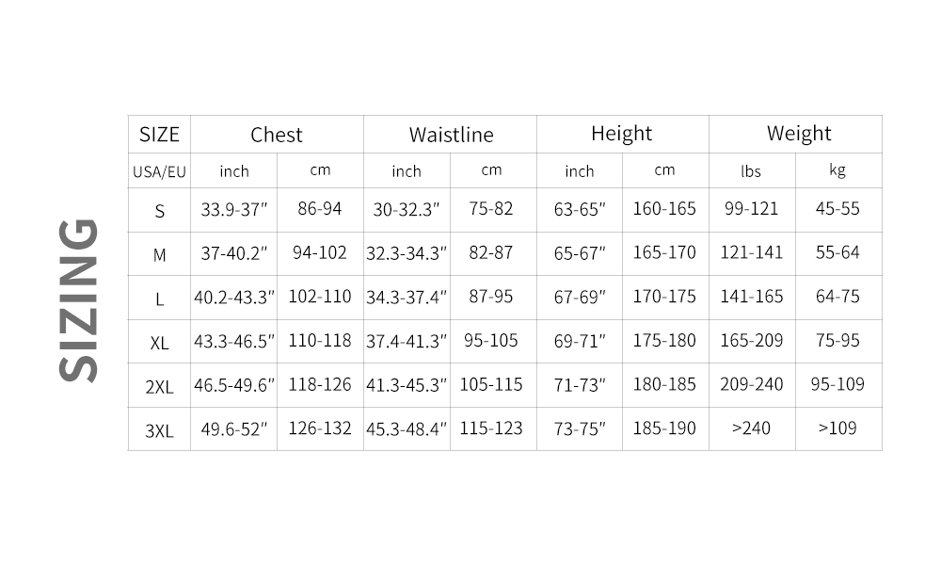Select the 2XL size row label

pos(159,386)
